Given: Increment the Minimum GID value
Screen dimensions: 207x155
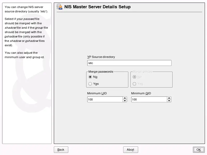Looking at the screenshot, I should 169,98.
